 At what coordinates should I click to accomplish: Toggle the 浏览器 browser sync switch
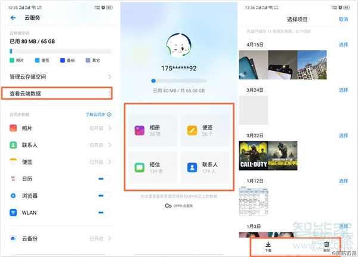104,196
